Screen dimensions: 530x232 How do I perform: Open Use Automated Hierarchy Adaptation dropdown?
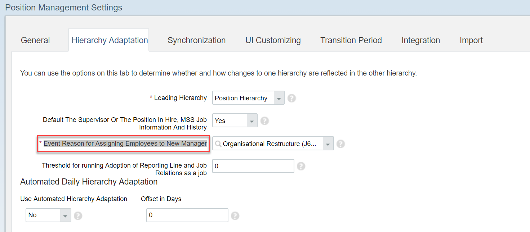[65, 215]
